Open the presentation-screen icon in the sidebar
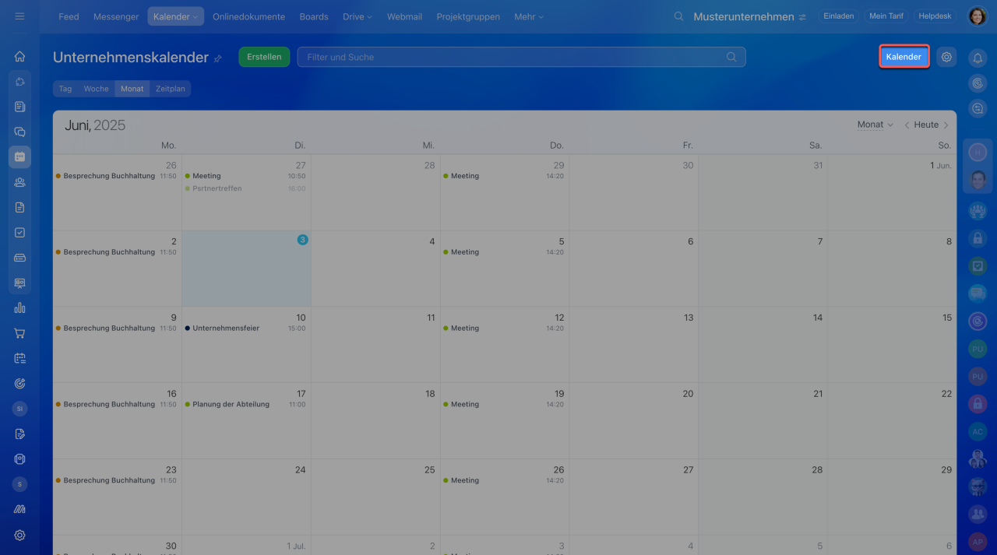This screenshot has height=555, width=997. (19, 283)
